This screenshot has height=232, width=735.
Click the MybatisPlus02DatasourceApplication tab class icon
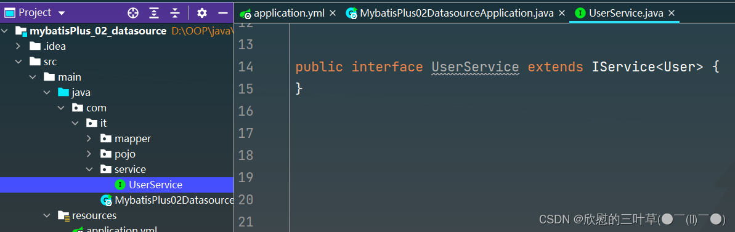(352, 14)
